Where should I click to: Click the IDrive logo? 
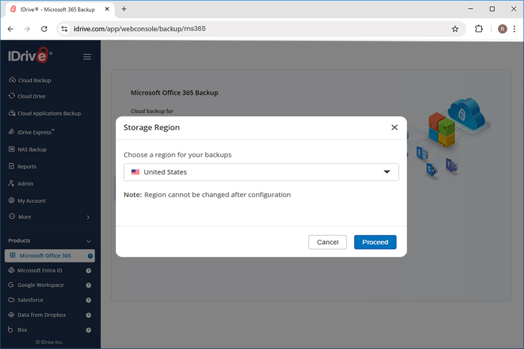point(30,55)
